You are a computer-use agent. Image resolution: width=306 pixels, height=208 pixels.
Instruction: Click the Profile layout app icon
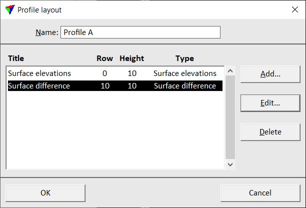10,9
